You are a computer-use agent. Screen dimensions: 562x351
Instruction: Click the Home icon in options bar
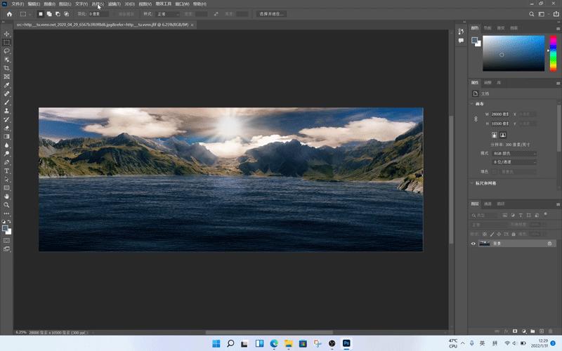click(x=9, y=13)
